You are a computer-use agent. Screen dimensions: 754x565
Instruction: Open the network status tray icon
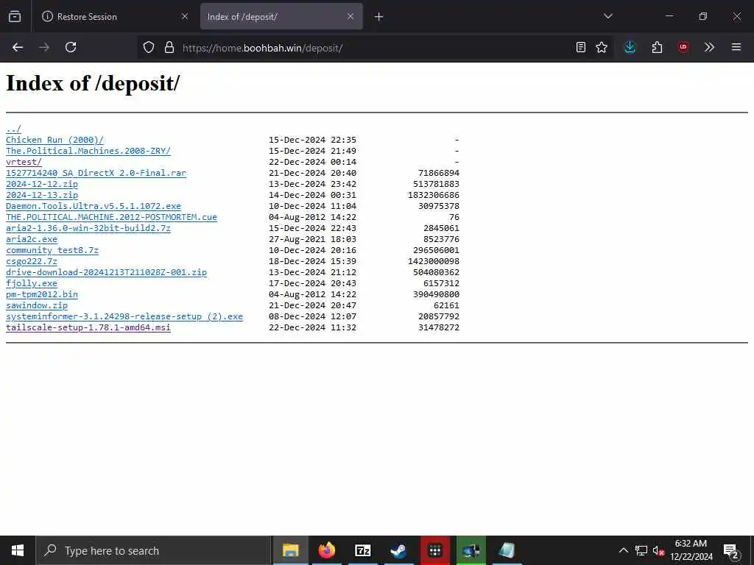tap(641, 550)
